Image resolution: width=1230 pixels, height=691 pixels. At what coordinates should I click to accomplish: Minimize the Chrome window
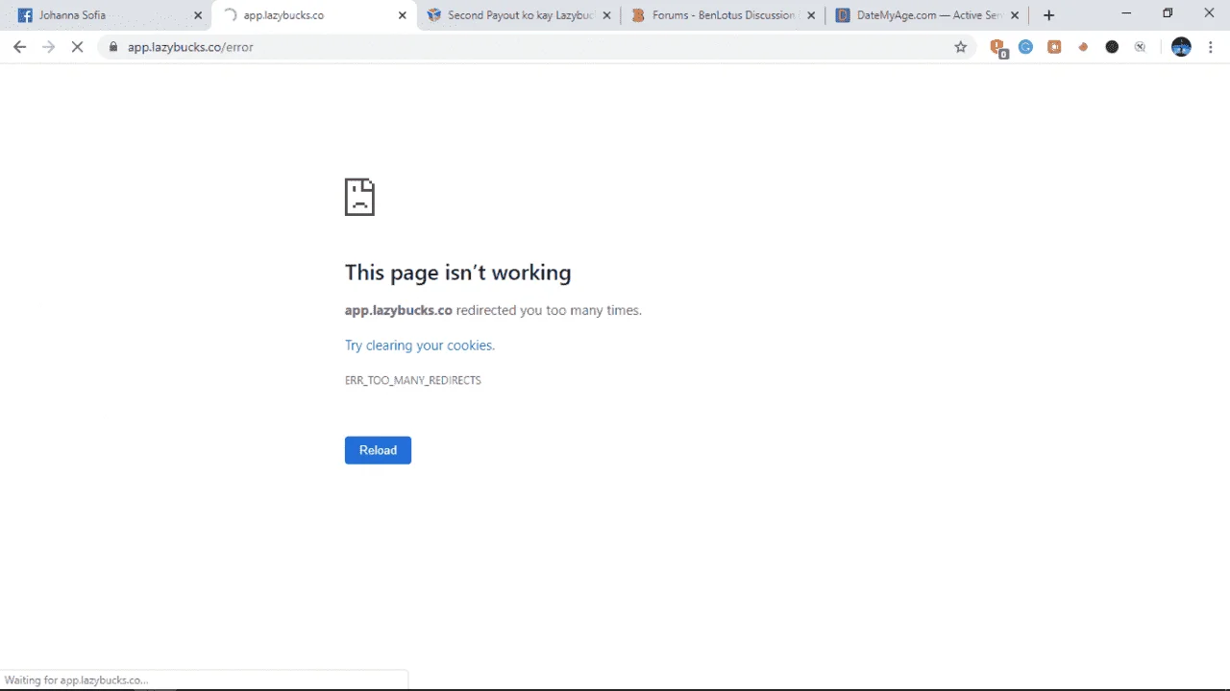click(x=1126, y=14)
